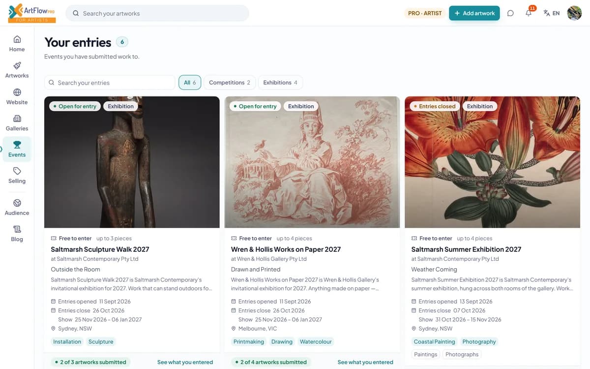Click the PRO · ARTIST badge

425,13
